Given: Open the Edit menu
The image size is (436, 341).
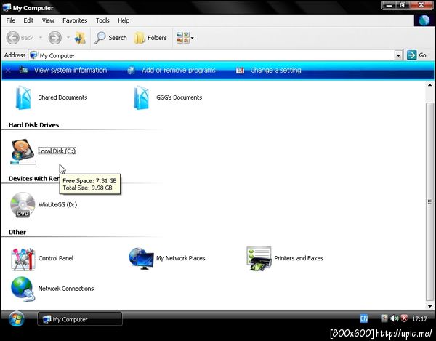Looking at the screenshot, I should click(x=28, y=20).
